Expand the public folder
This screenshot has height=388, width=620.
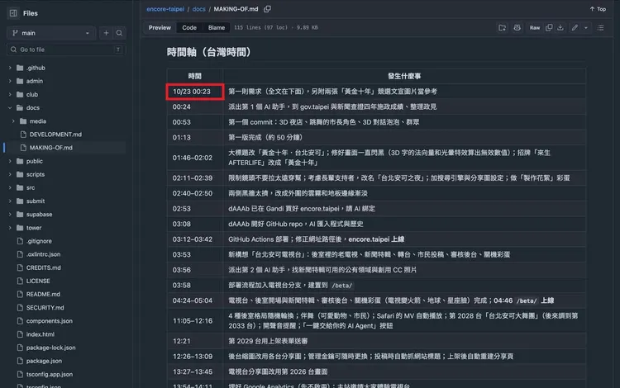(10, 161)
